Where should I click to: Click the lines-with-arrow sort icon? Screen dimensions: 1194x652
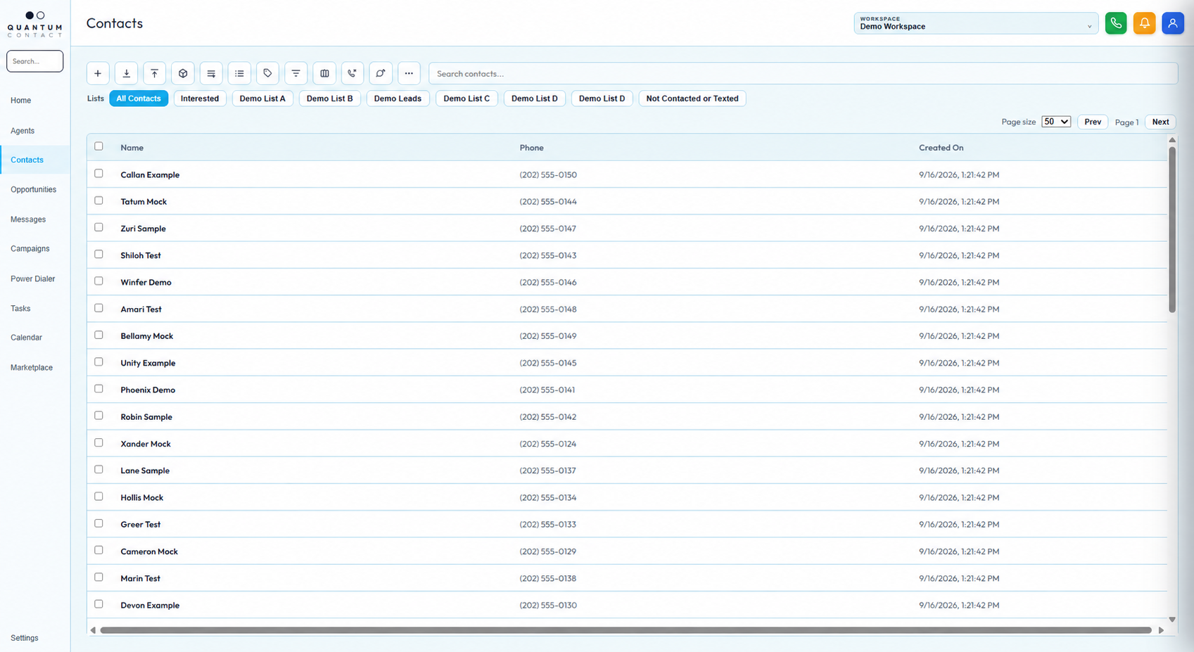point(211,73)
